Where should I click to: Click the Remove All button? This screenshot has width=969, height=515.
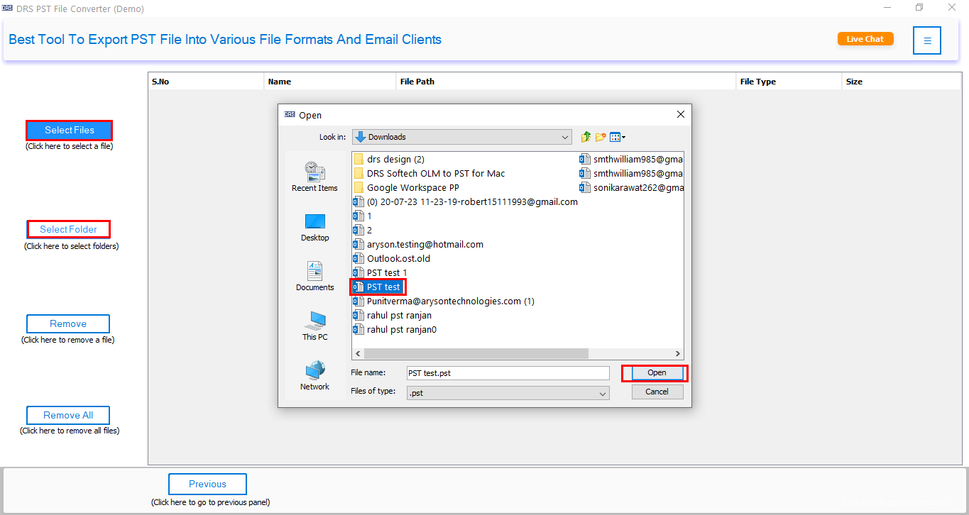click(x=68, y=415)
